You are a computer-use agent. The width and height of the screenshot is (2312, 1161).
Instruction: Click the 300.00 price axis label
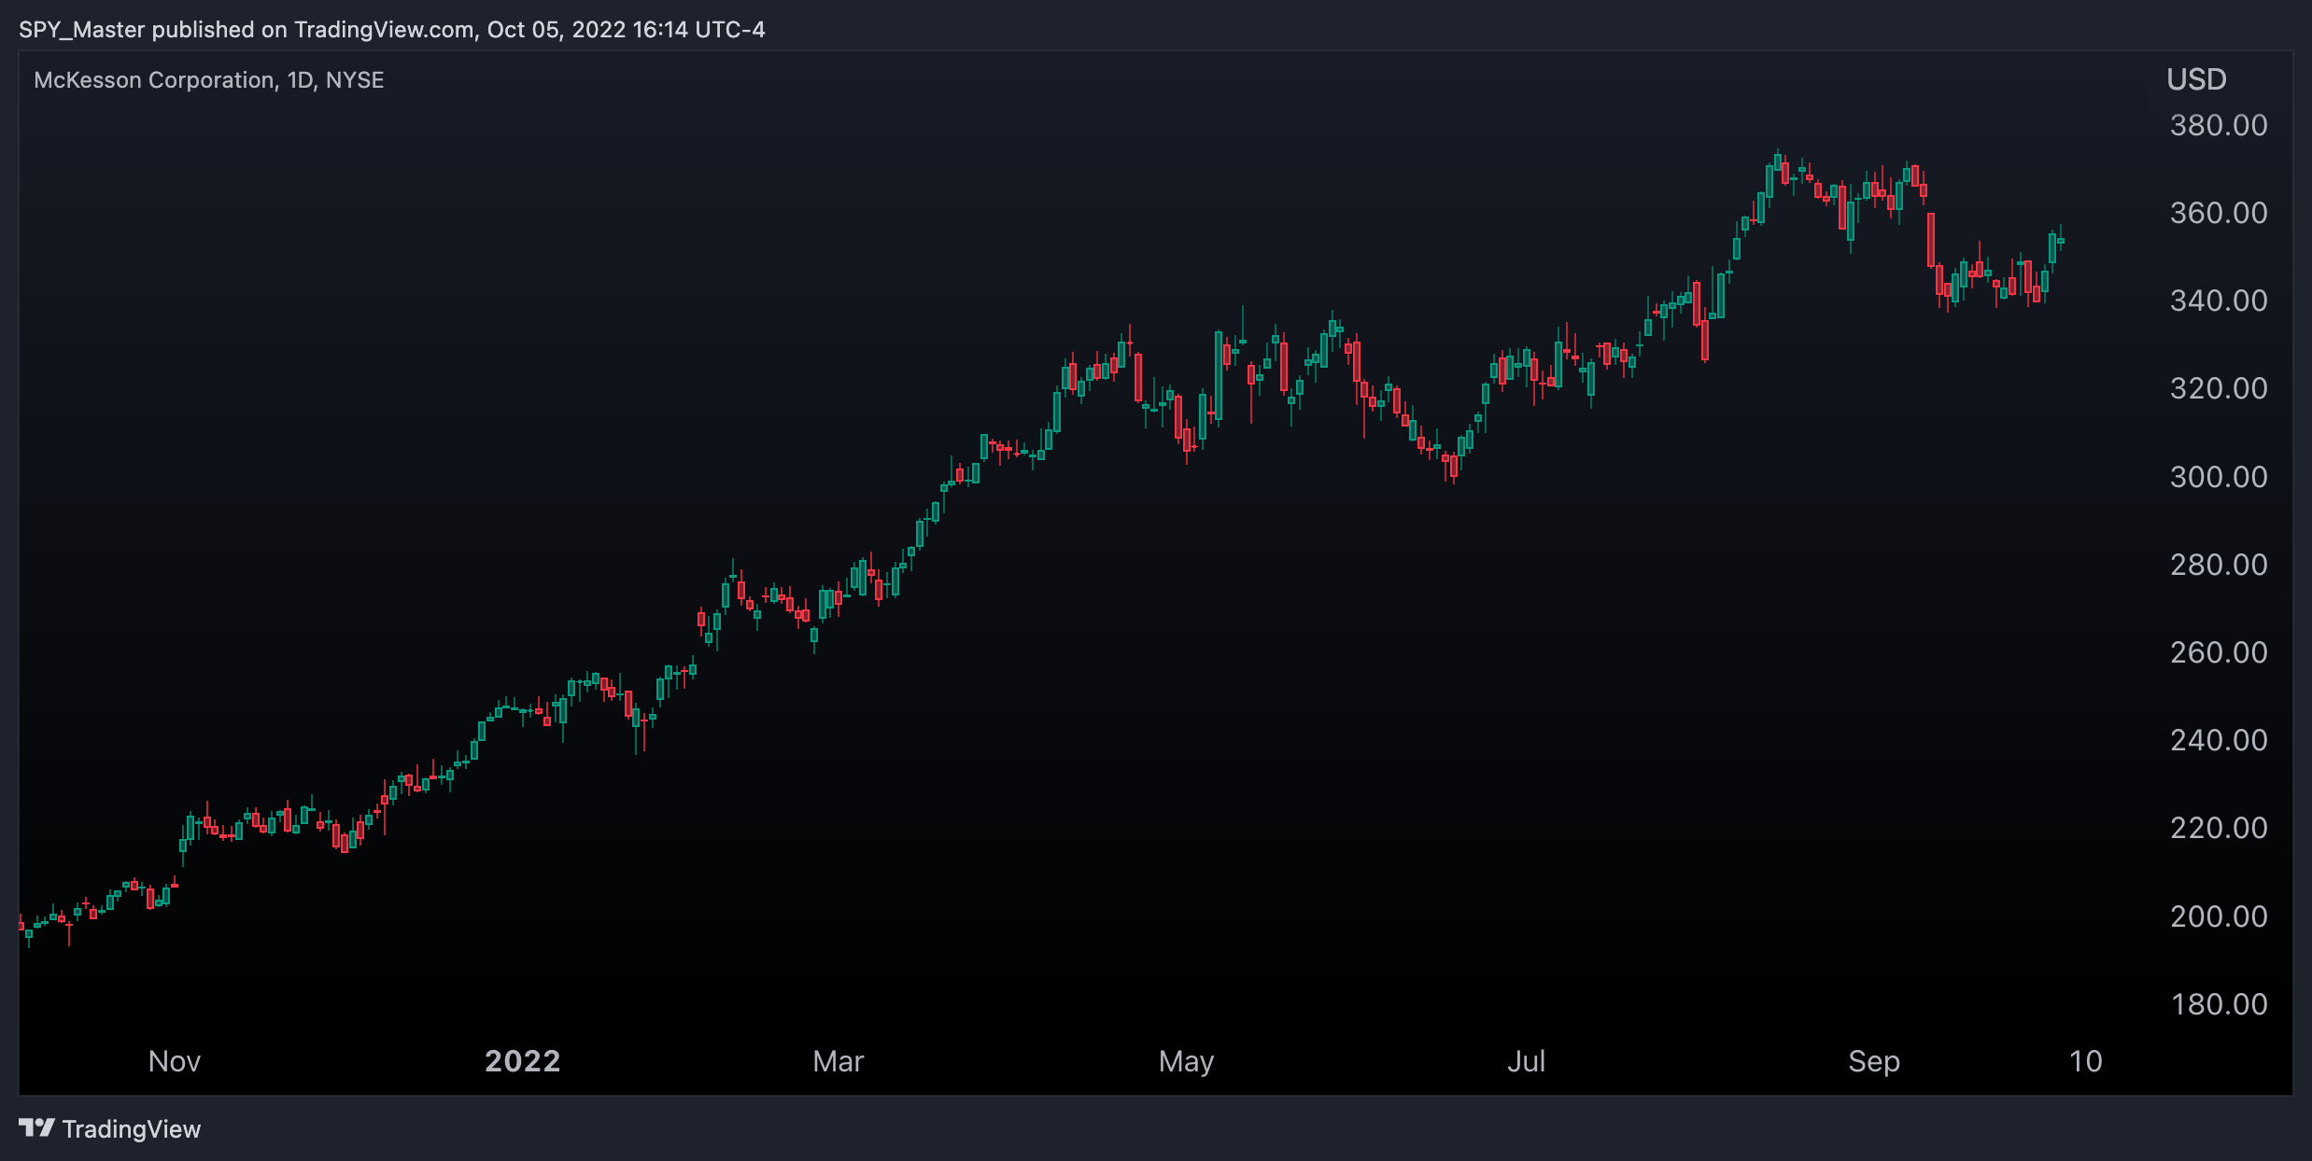click(2219, 477)
